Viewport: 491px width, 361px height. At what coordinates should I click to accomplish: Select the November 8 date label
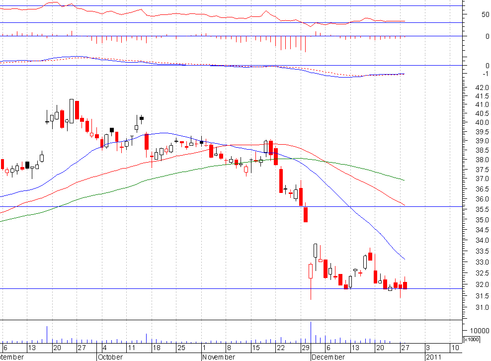point(229,348)
